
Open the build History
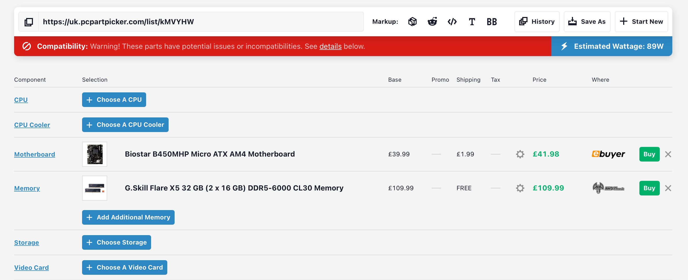click(537, 22)
